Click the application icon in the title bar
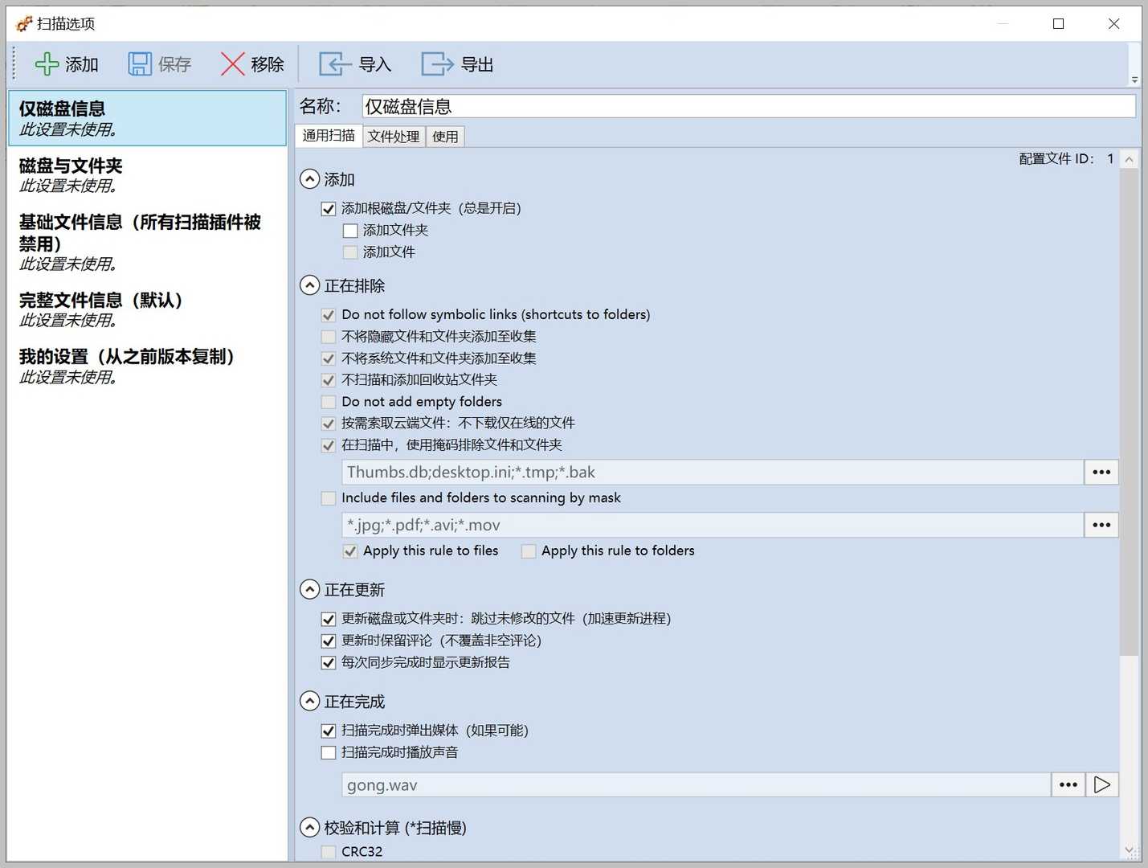 (x=23, y=23)
